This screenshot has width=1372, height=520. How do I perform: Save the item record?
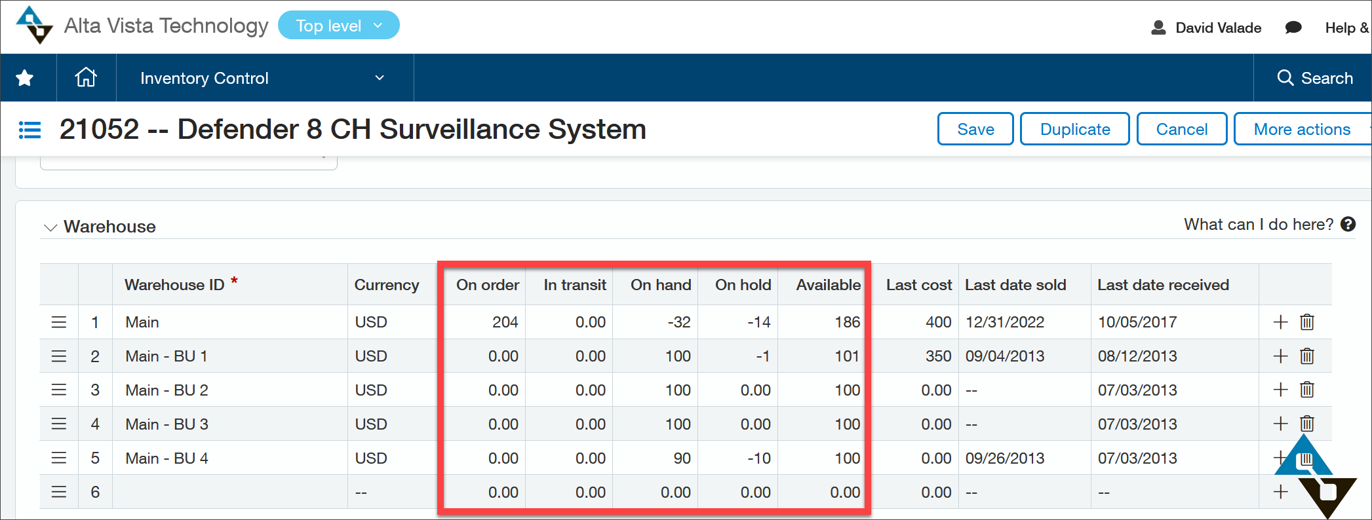point(975,129)
